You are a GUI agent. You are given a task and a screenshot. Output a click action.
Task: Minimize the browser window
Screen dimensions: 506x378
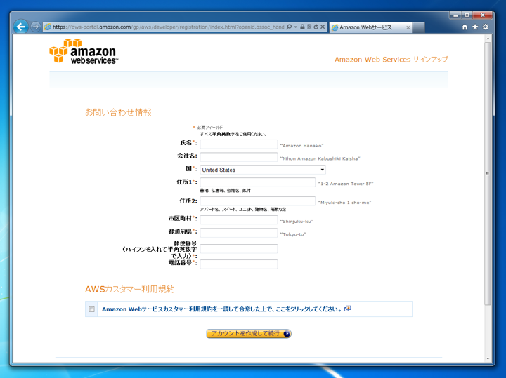(455, 15)
